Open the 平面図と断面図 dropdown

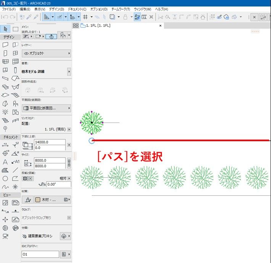46,108
